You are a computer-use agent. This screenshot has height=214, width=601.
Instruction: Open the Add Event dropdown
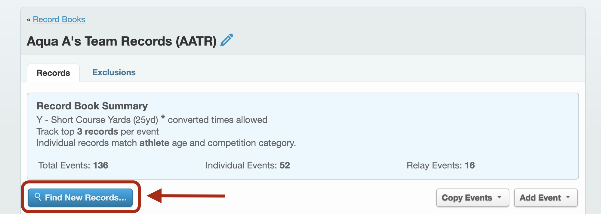pos(546,198)
